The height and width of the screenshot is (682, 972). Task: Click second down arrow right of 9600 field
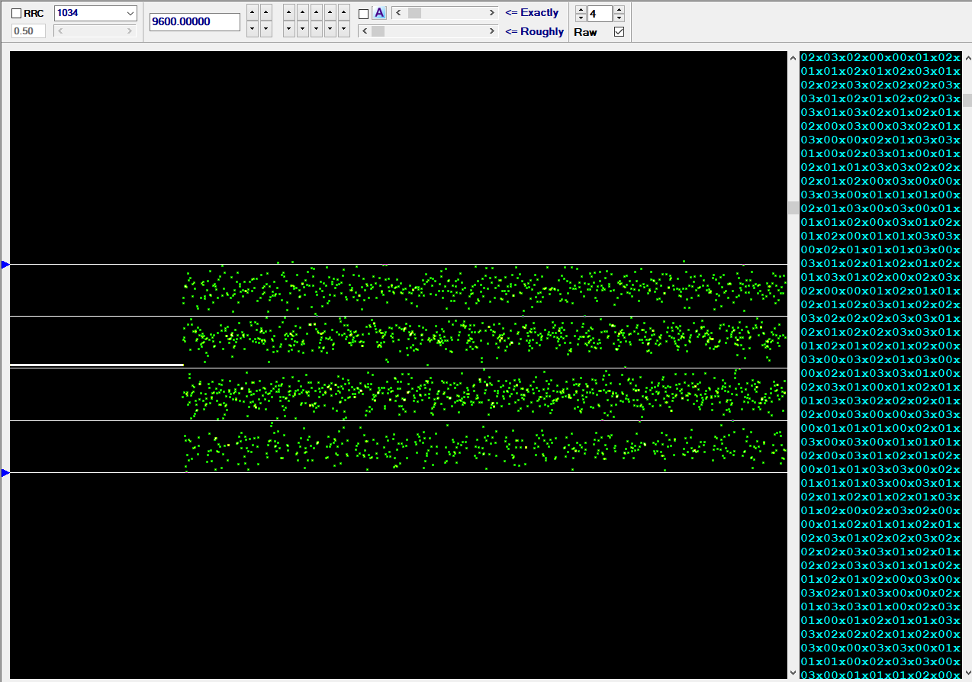266,29
